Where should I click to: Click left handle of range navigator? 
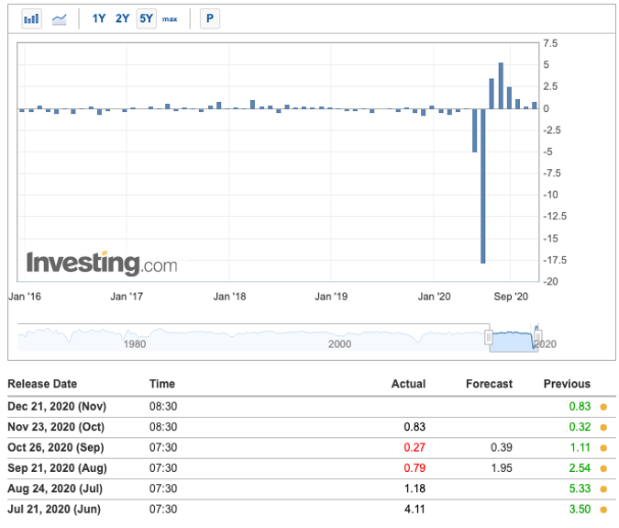pyautogui.click(x=490, y=336)
